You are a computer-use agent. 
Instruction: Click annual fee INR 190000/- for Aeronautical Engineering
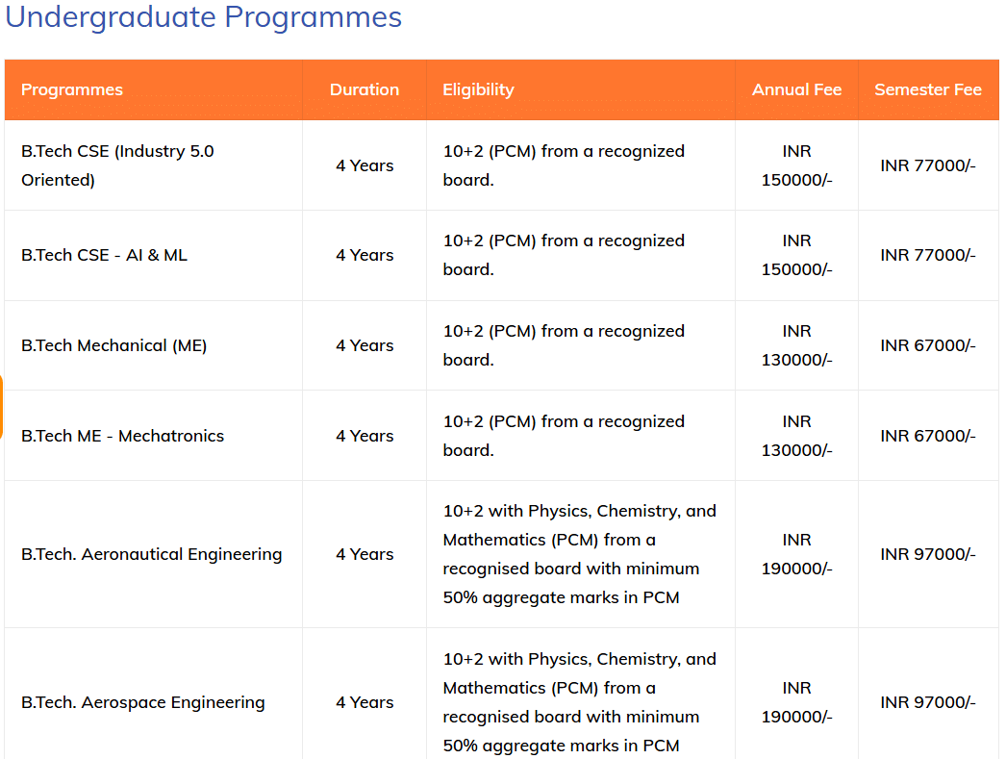point(797,554)
